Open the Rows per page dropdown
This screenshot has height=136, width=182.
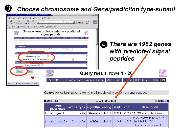point(40,65)
